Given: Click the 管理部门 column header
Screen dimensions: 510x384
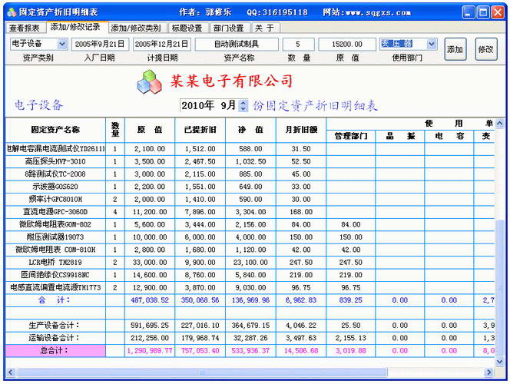Looking at the screenshot, I should (351, 136).
